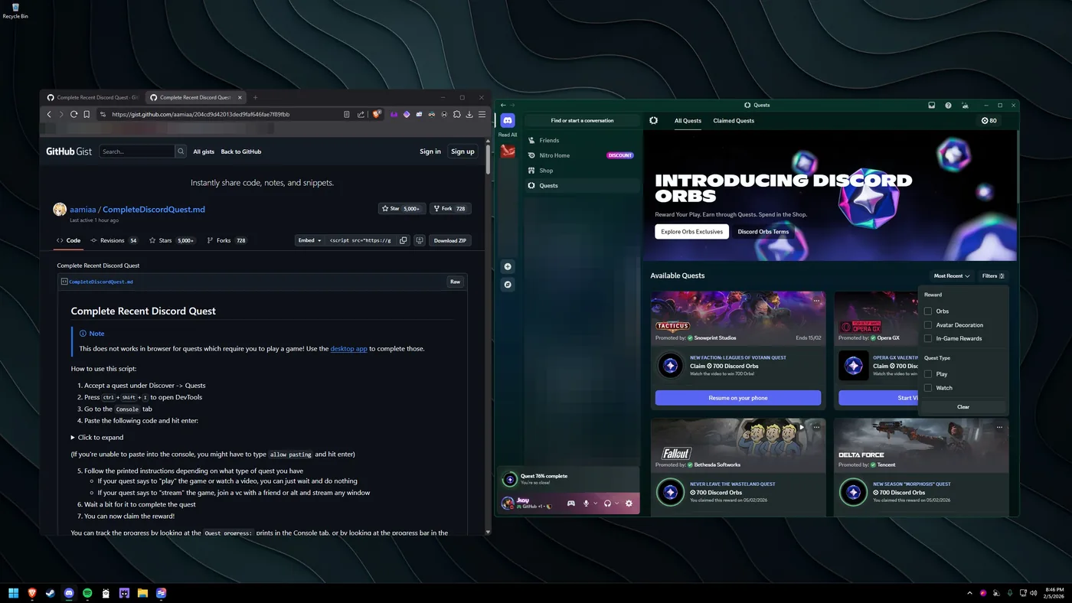Open a new browser tab with plus icon
Screen dimensions: 1072x603
click(255, 97)
